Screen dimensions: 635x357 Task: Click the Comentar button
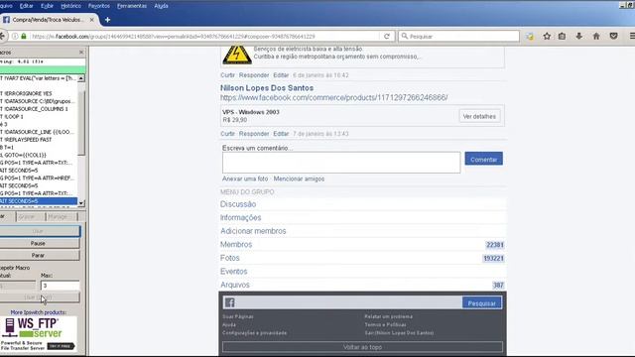click(x=483, y=159)
